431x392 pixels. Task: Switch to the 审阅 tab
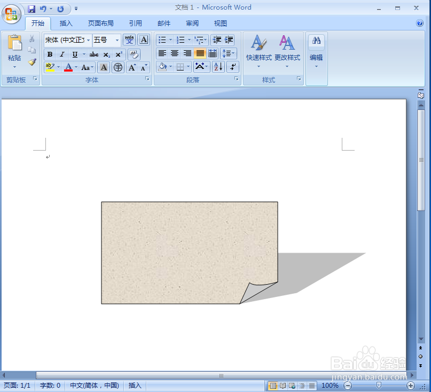(192, 23)
